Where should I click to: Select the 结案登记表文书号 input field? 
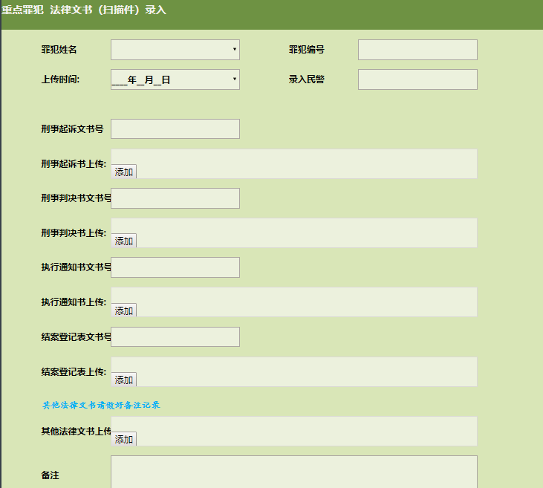[x=175, y=336]
